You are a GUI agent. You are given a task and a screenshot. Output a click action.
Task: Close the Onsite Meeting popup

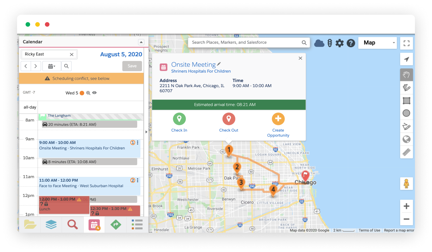tap(300, 58)
